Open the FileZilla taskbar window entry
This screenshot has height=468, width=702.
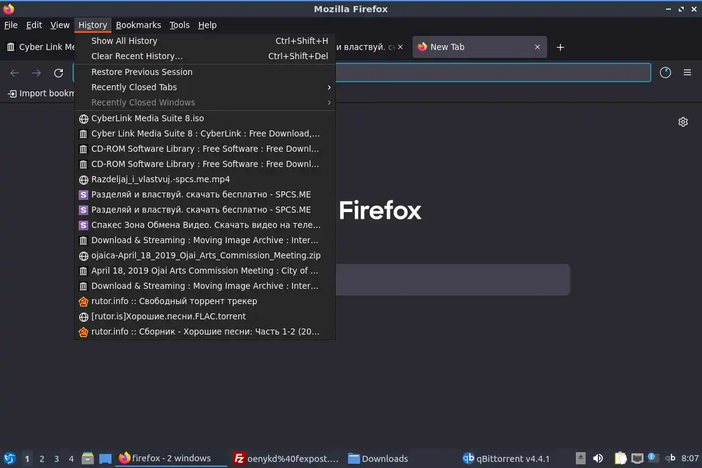click(x=286, y=459)
